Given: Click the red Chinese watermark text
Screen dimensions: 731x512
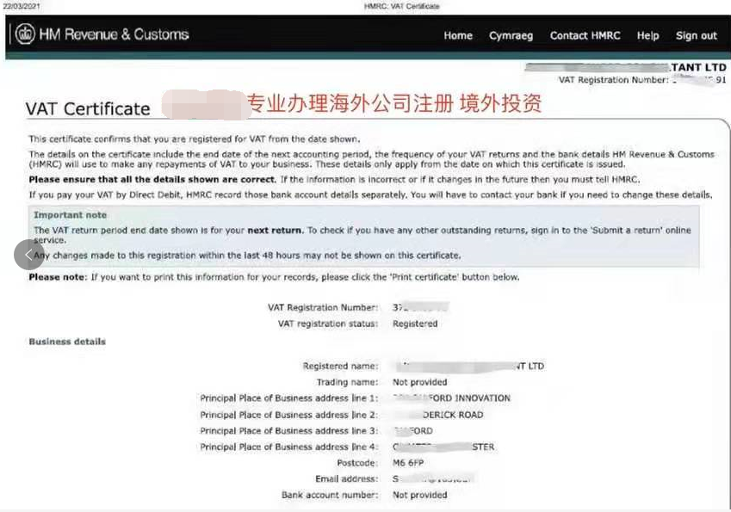Looking at the screenshot, I should pyautogui.click(x=394, y=104).
